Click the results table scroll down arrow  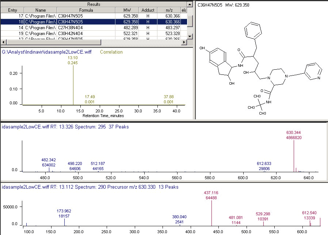point(190,36)
